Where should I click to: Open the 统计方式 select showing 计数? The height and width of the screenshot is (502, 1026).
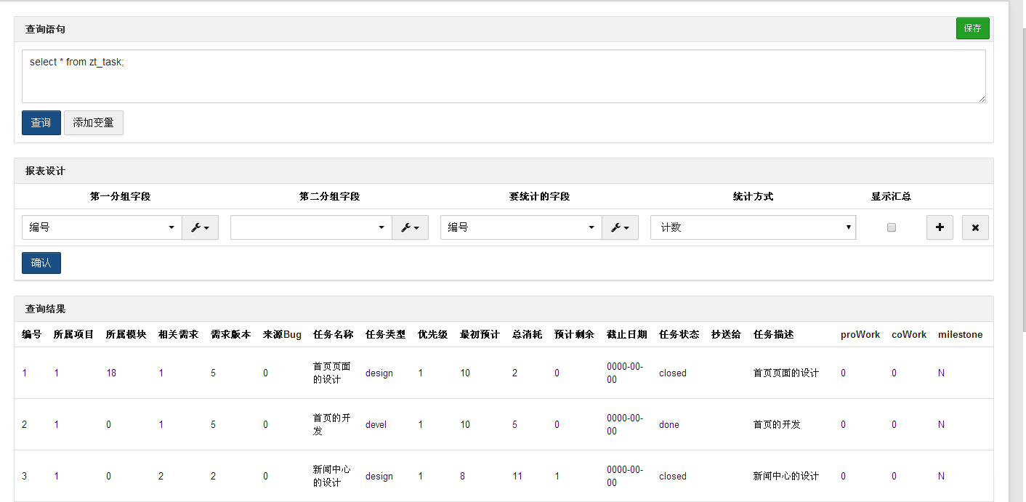[x=753, y=227]
